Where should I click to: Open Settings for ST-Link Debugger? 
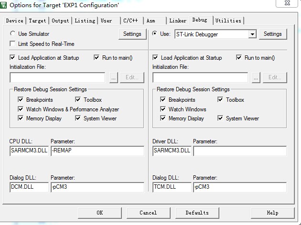point(273,34)
